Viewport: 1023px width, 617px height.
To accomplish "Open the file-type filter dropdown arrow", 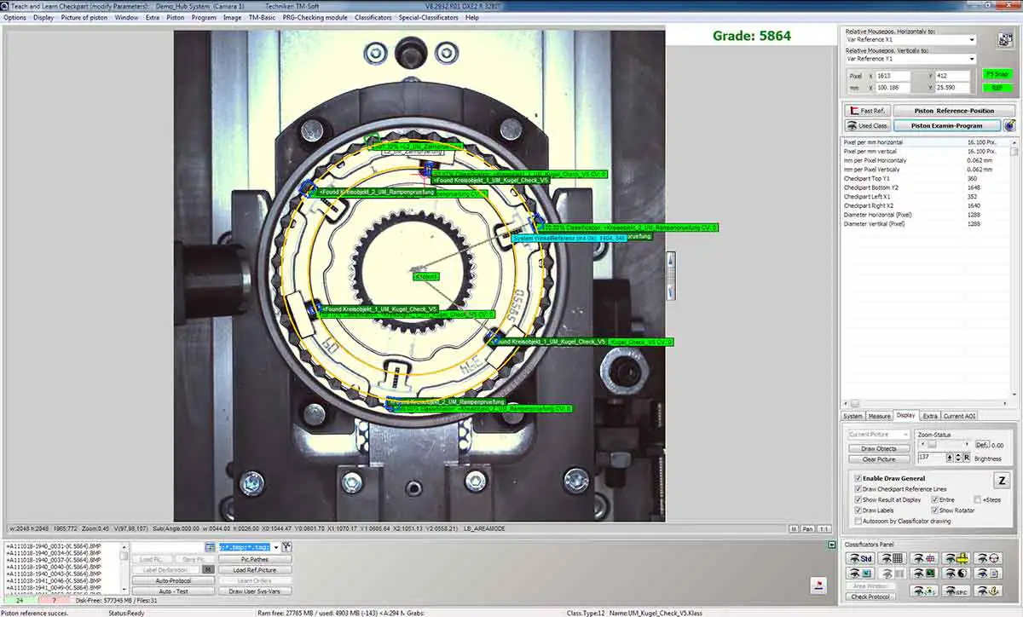I will coord(276,547).
